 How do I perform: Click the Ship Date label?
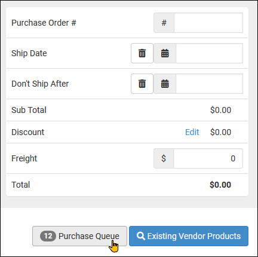tap(29, 53)
